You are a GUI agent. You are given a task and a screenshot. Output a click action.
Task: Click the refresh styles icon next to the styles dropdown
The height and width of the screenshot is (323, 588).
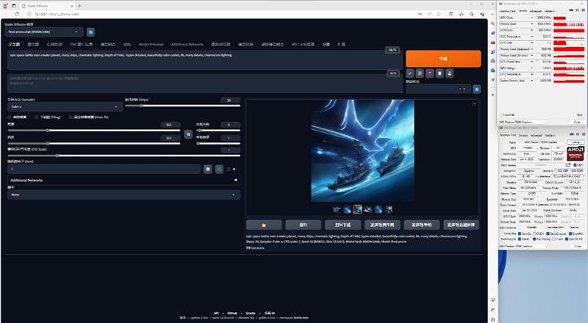[x=476, y=89]
